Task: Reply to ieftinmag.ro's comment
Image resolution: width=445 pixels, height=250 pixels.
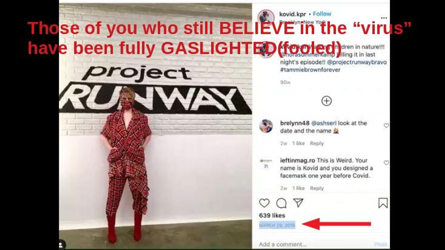Action: (x=317, y=188)
